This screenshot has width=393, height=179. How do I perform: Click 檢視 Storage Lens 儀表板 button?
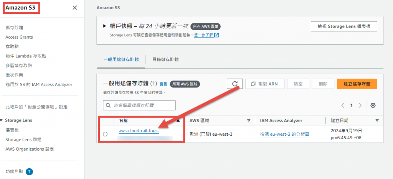tap(344, 26)
